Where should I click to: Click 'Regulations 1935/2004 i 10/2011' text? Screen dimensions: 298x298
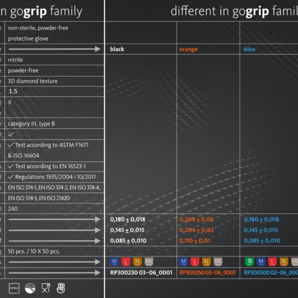55,177
